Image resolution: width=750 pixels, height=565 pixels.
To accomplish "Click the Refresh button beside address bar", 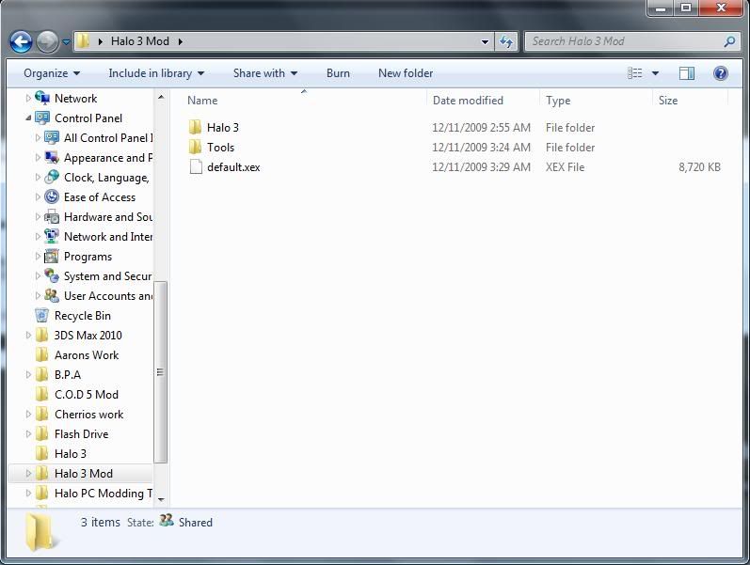I will point(506,41).
